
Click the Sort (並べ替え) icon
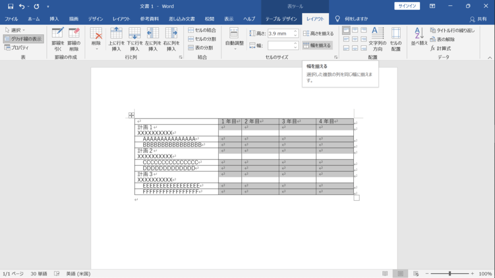coord(419,36)
